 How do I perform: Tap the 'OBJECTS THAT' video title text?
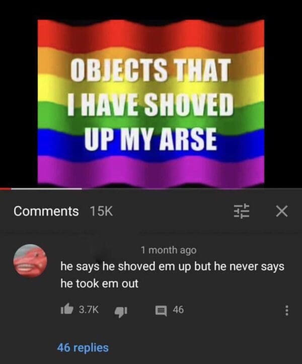[x=150, y=69]
